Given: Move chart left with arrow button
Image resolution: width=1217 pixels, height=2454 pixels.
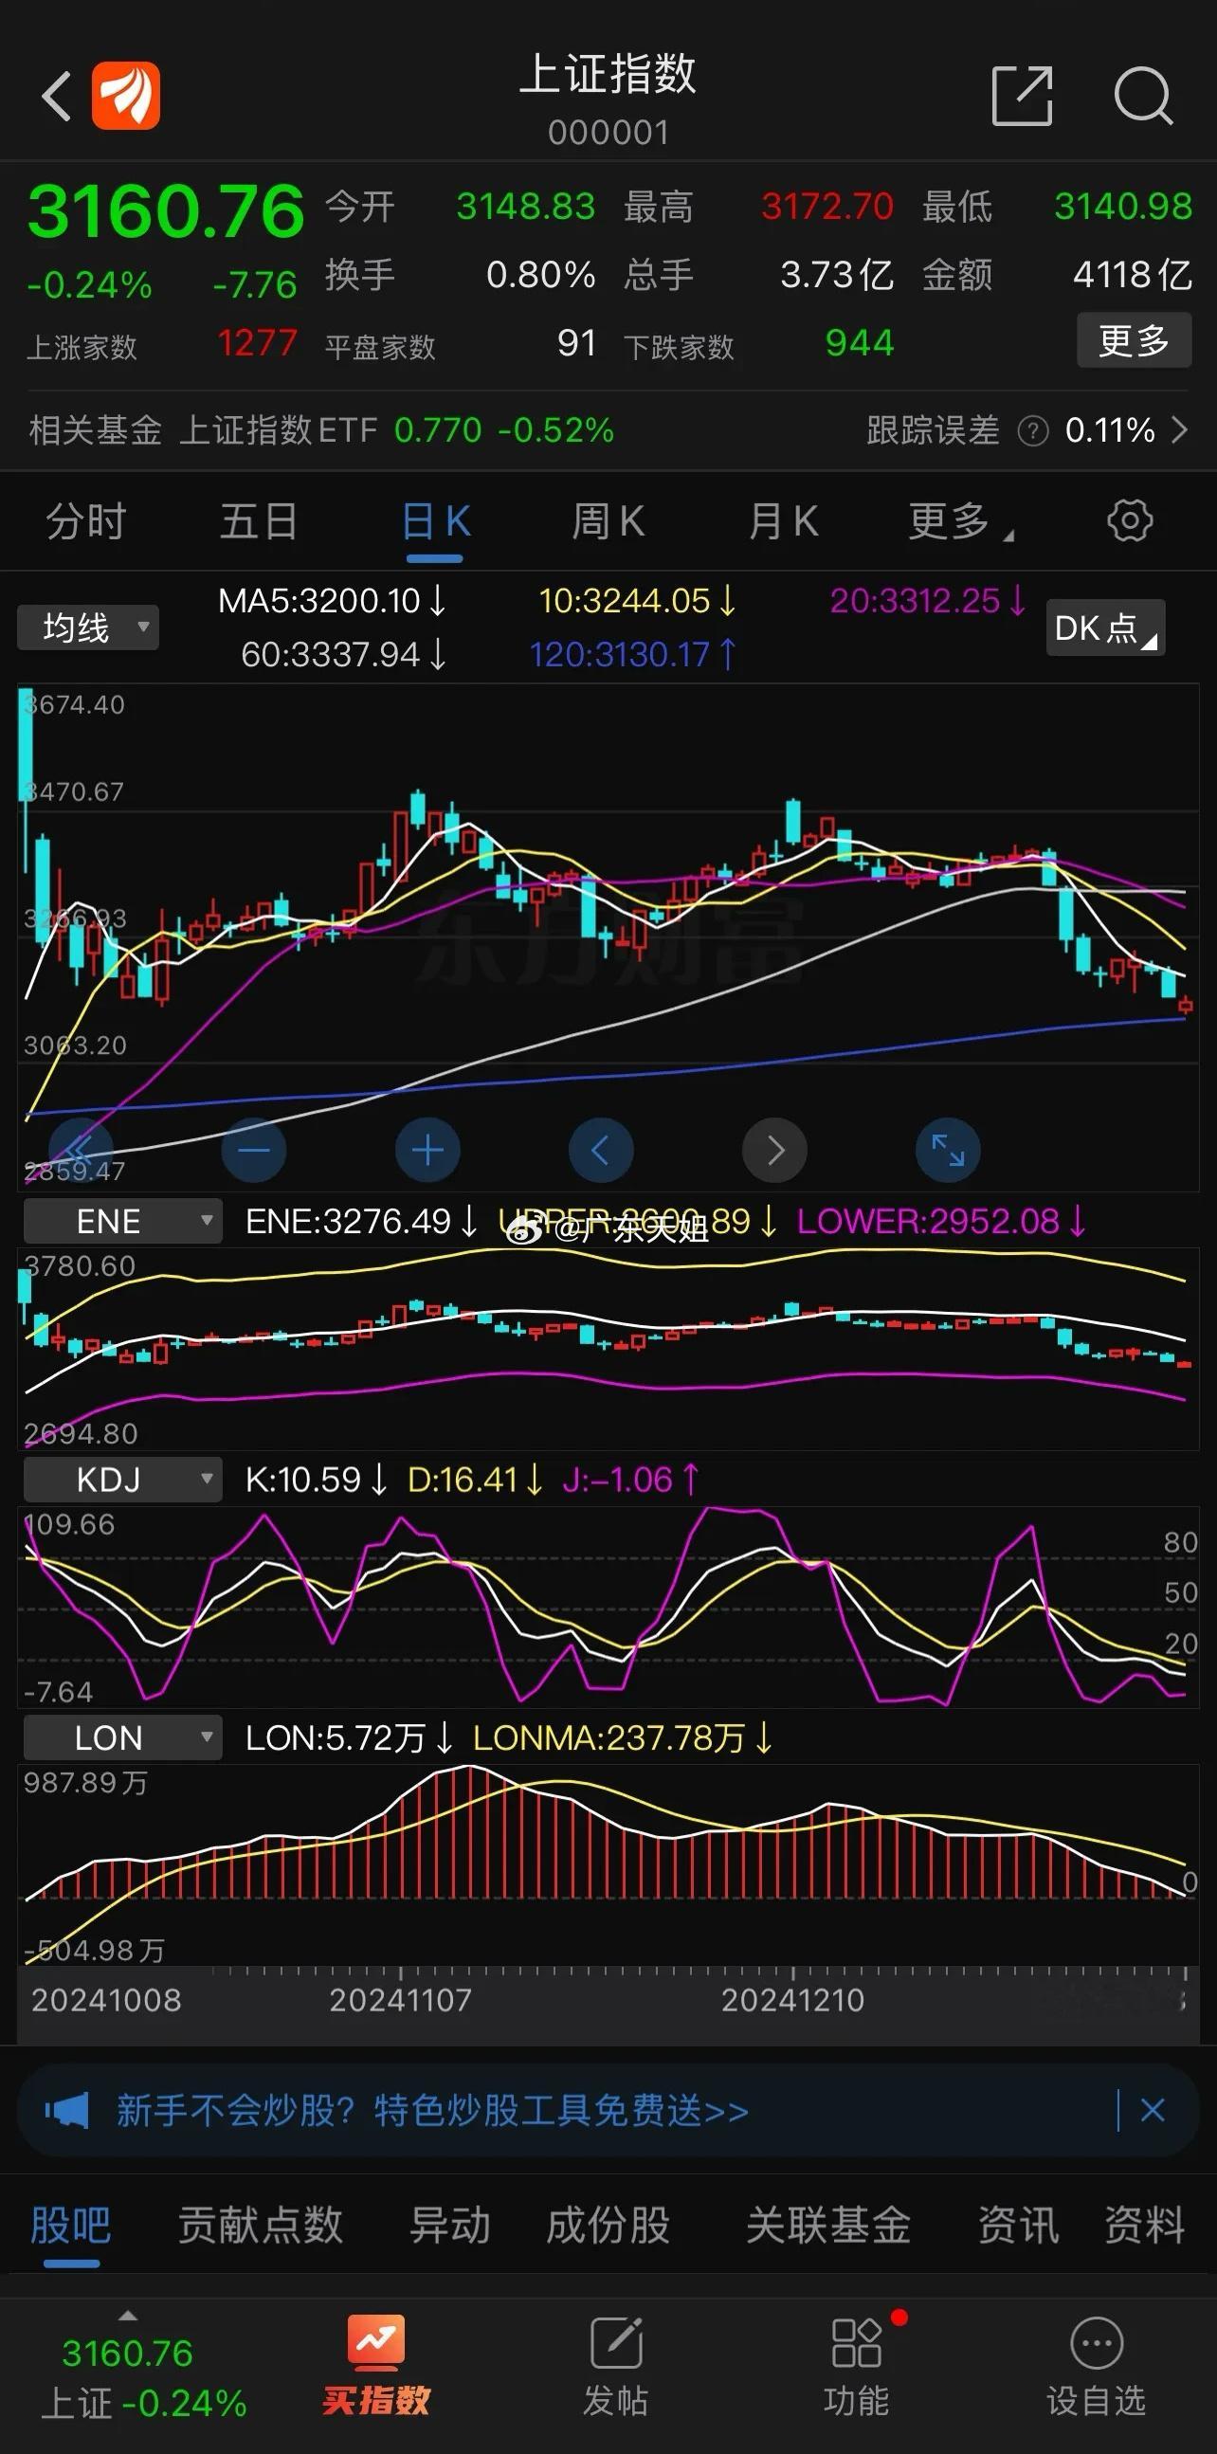Looking at the screenshot, I should coord(601,1151).
